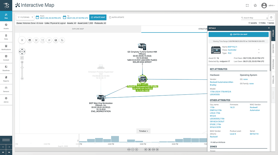Open the From date calendar picker

37,17
